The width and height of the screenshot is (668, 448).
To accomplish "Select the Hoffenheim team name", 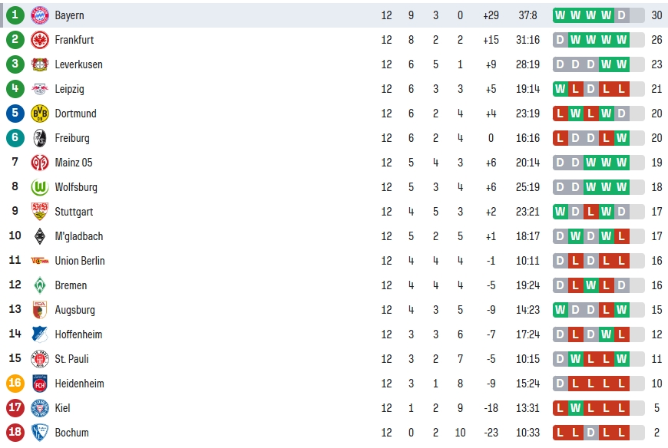I will pos(78,334).
